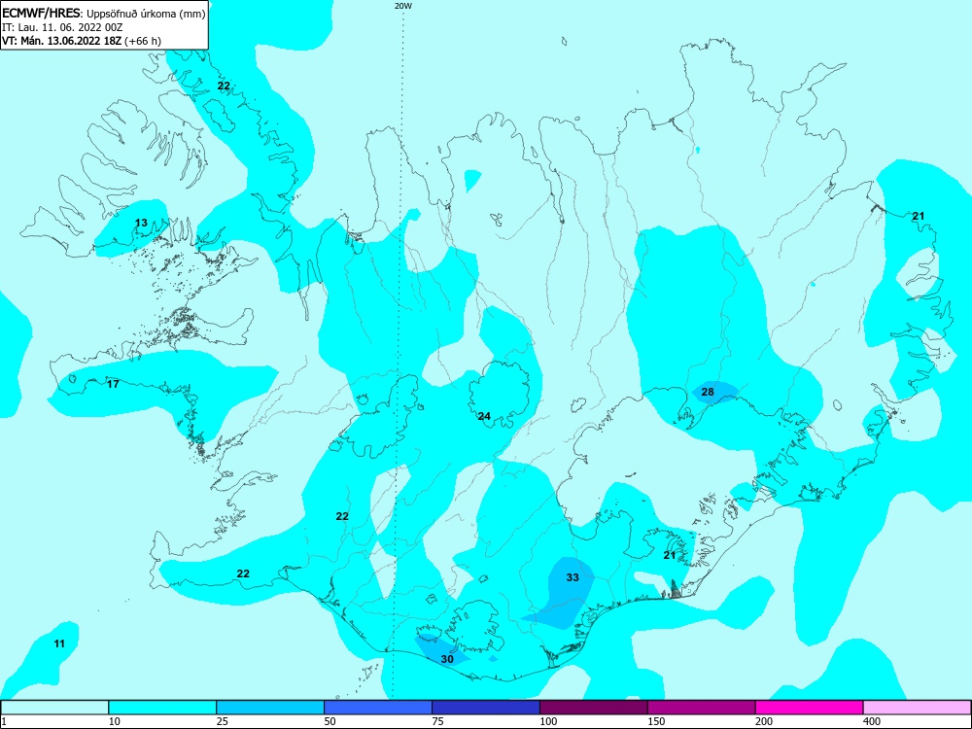Click the precipitation value 11
972x729 pixels.
tap(59, 643)
